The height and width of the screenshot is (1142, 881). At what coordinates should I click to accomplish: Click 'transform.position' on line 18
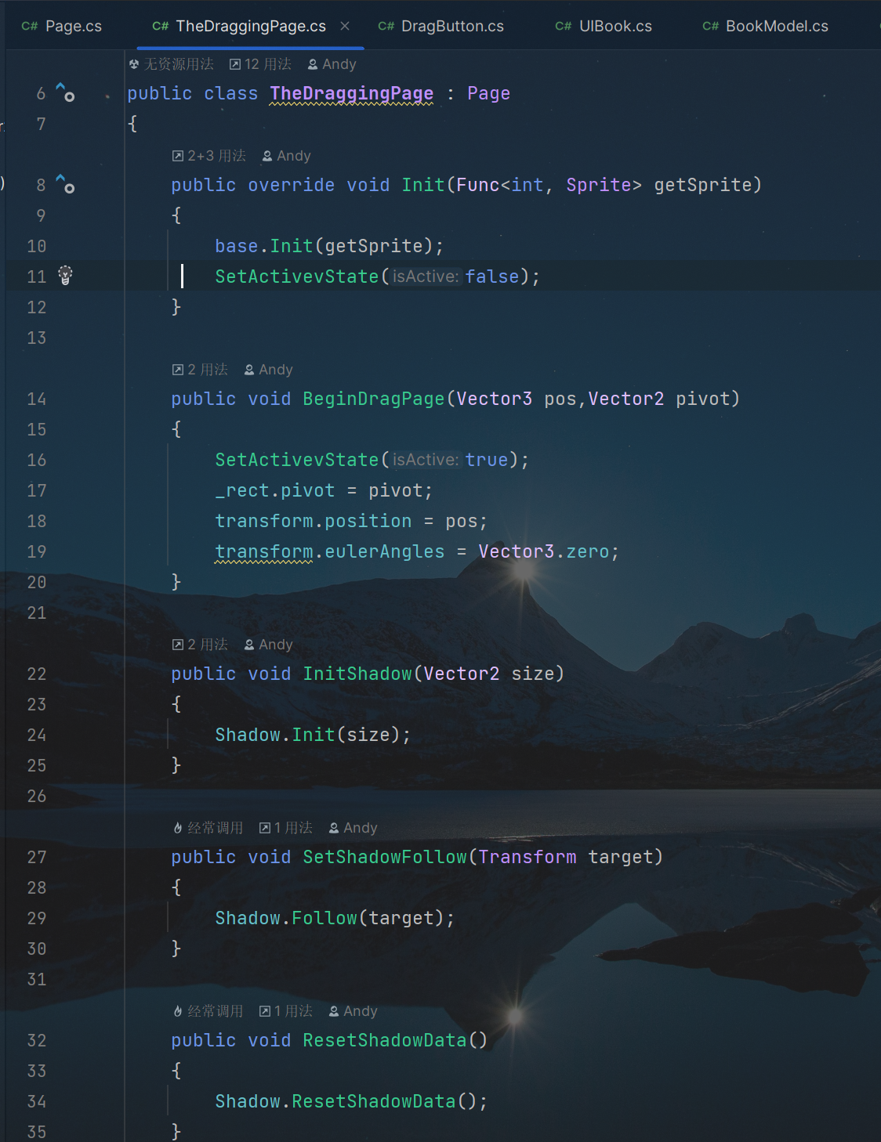(314, 521)
